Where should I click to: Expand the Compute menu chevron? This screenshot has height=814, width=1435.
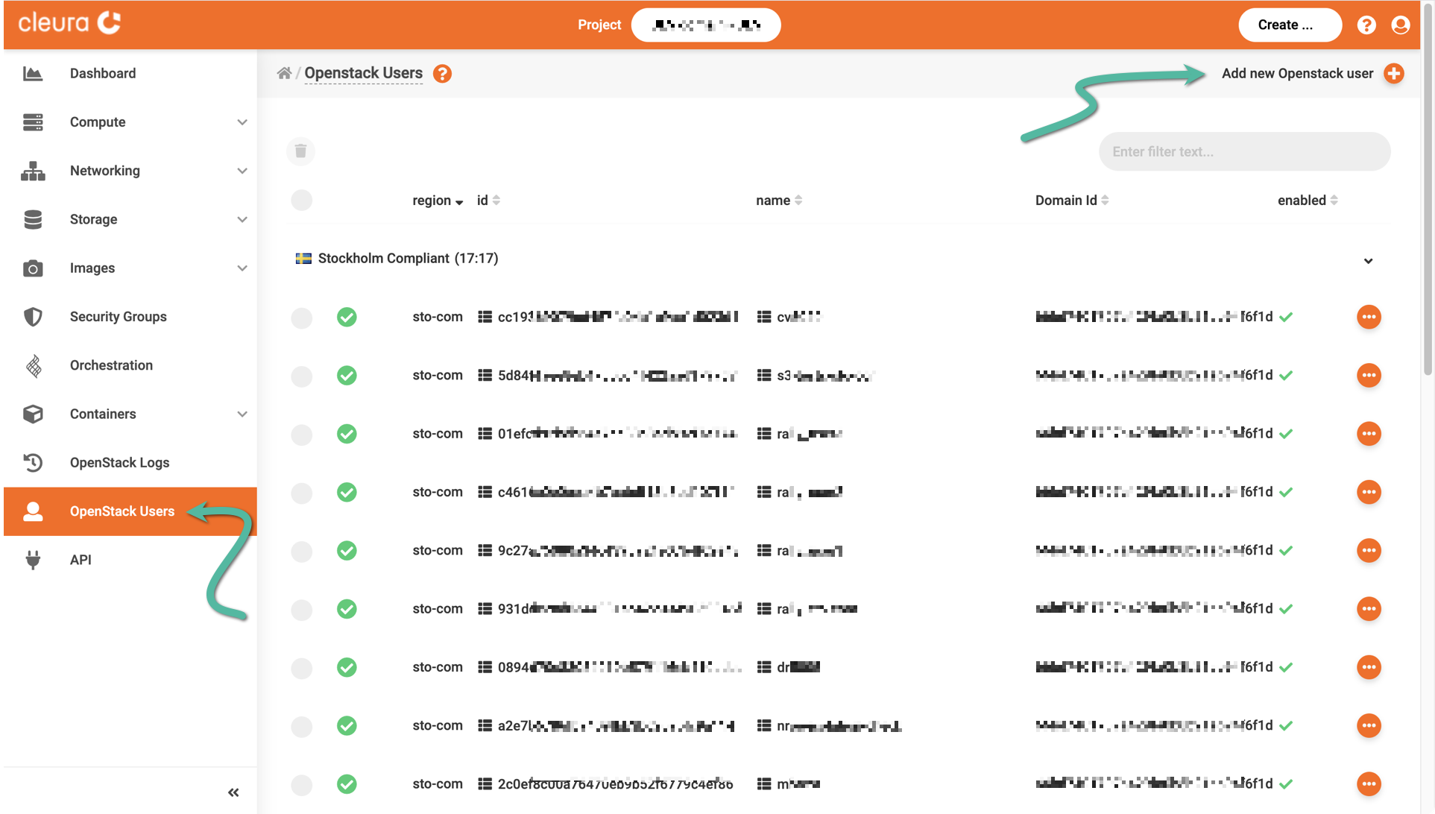coord(242,122)
